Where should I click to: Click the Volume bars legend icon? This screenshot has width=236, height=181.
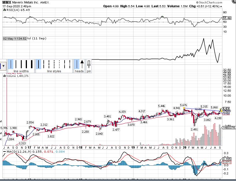[5, 76]
